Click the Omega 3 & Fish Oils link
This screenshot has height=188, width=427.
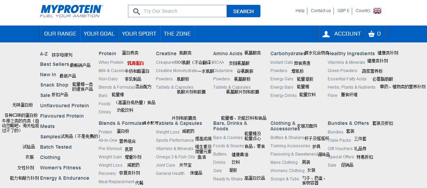[x=176, y=157]
